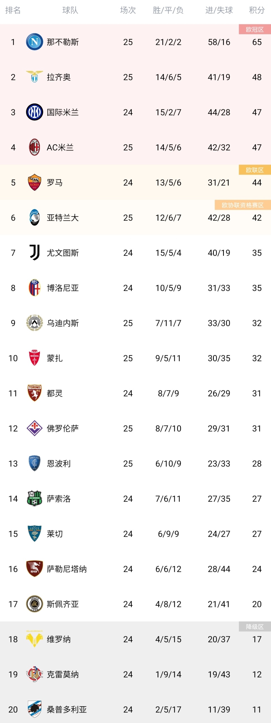Select the Inter Milan badge
Viewport: 271px width, 723px height.
click(x=34, y=112)
